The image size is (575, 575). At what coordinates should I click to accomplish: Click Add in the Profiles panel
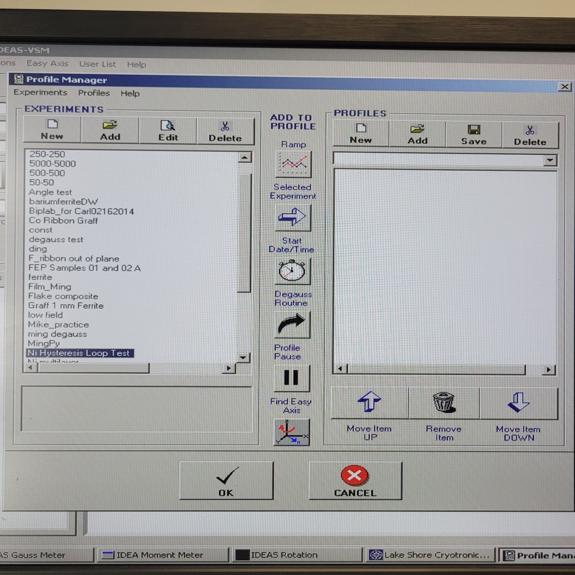click(417, 134)
